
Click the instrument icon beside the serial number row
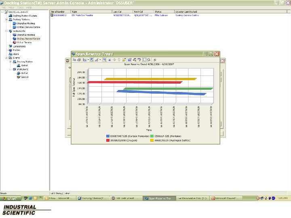(52, 15)
